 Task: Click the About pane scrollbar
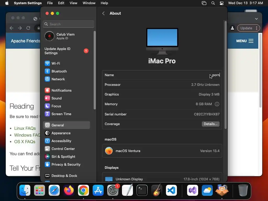(225, 75)
